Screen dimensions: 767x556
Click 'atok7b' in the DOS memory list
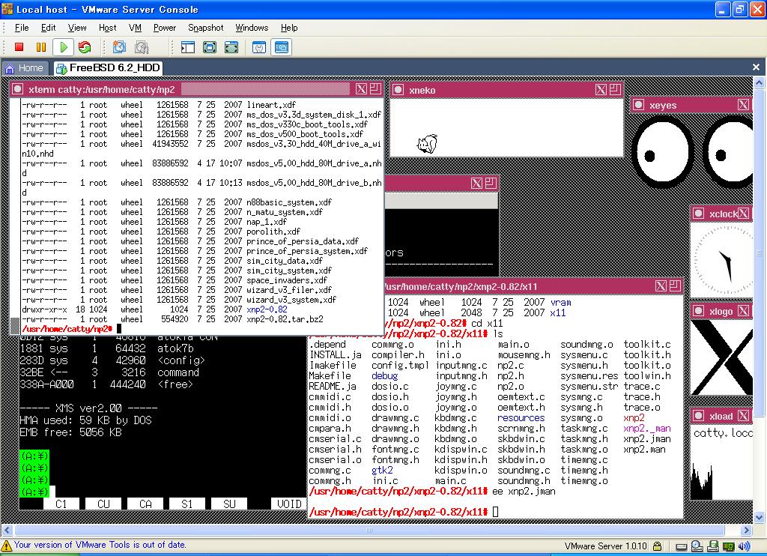(175, 348)
